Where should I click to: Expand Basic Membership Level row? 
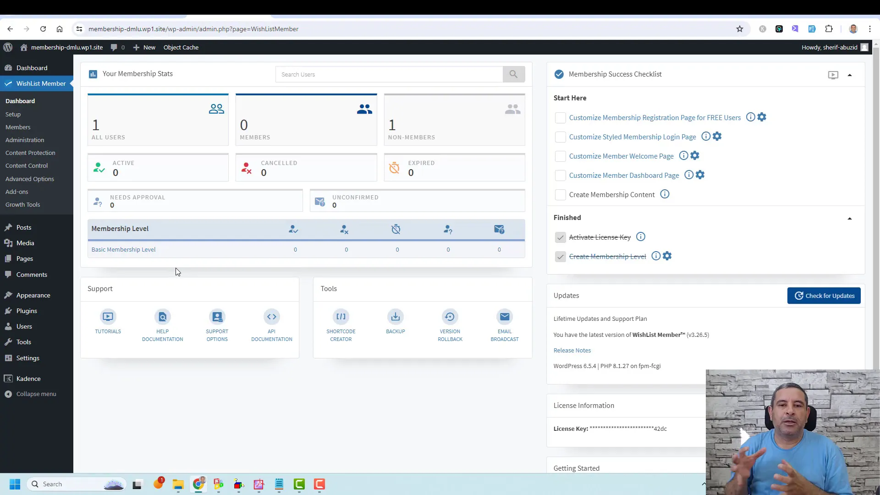pos(123,249)
